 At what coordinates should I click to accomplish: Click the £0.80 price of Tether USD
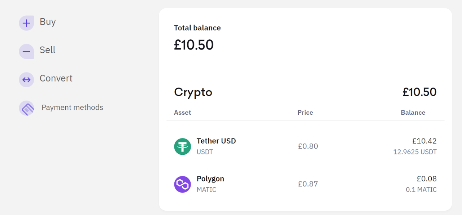click(308, 146)
